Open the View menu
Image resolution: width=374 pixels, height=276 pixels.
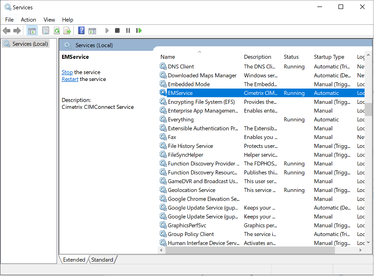click(49, 20)
